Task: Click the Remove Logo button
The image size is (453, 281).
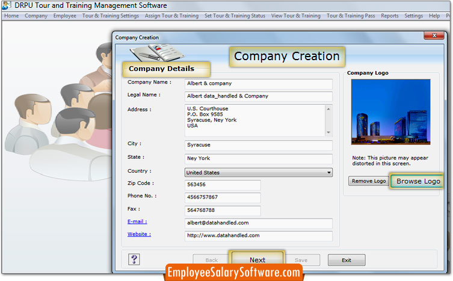Action: click(x=369, y=181)
